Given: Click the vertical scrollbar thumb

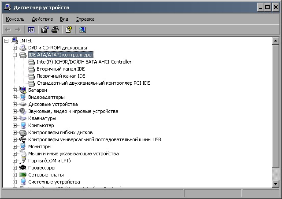Looking at the screenshot, I should click(275, 106).
